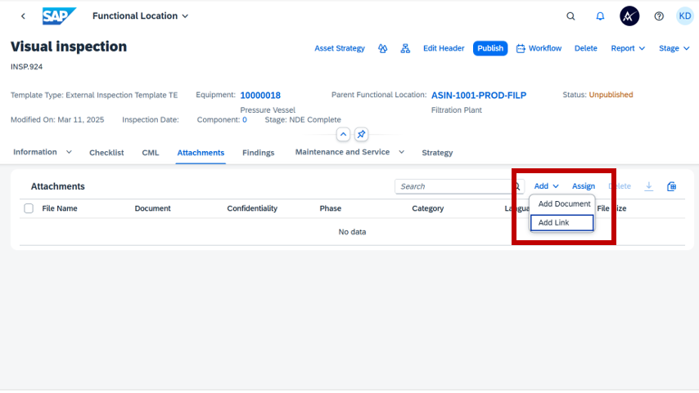Go back with the back arrow
This screenshot has width=699, height=393.
point(23,16)
